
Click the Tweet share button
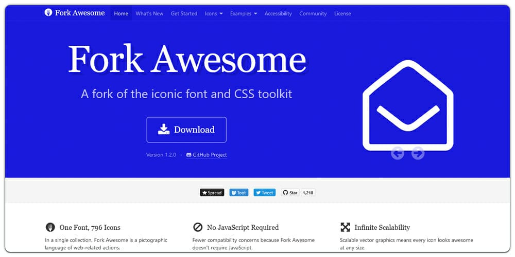264,193
